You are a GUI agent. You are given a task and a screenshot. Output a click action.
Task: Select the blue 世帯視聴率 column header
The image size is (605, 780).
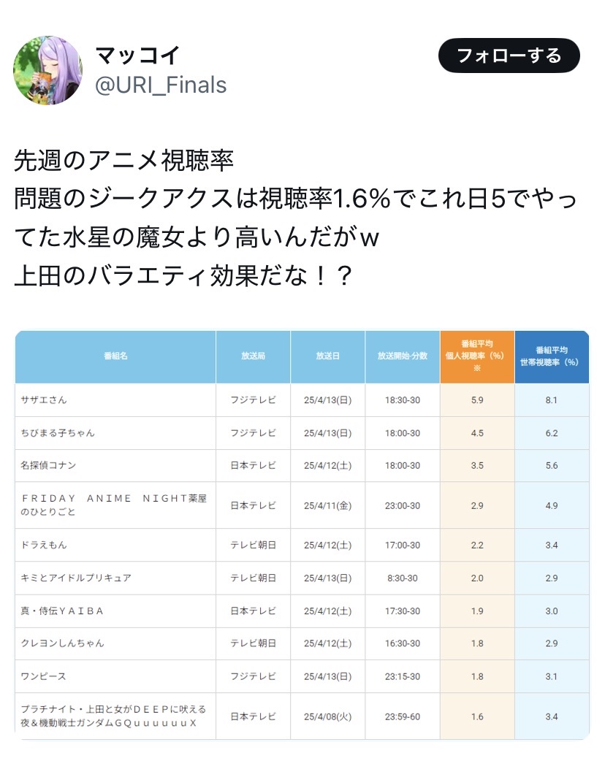pyautogui.click(x=552, y=356)
